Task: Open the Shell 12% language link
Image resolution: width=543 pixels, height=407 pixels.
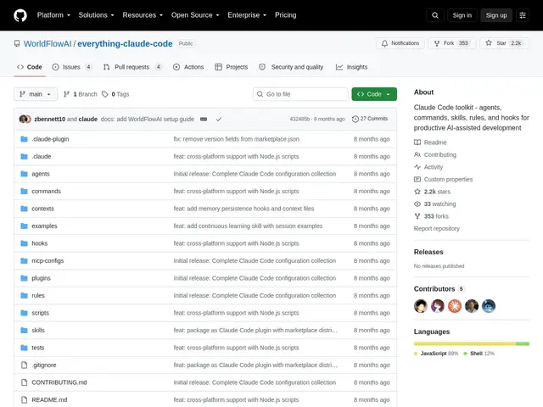Action: (x=479, y=354)
